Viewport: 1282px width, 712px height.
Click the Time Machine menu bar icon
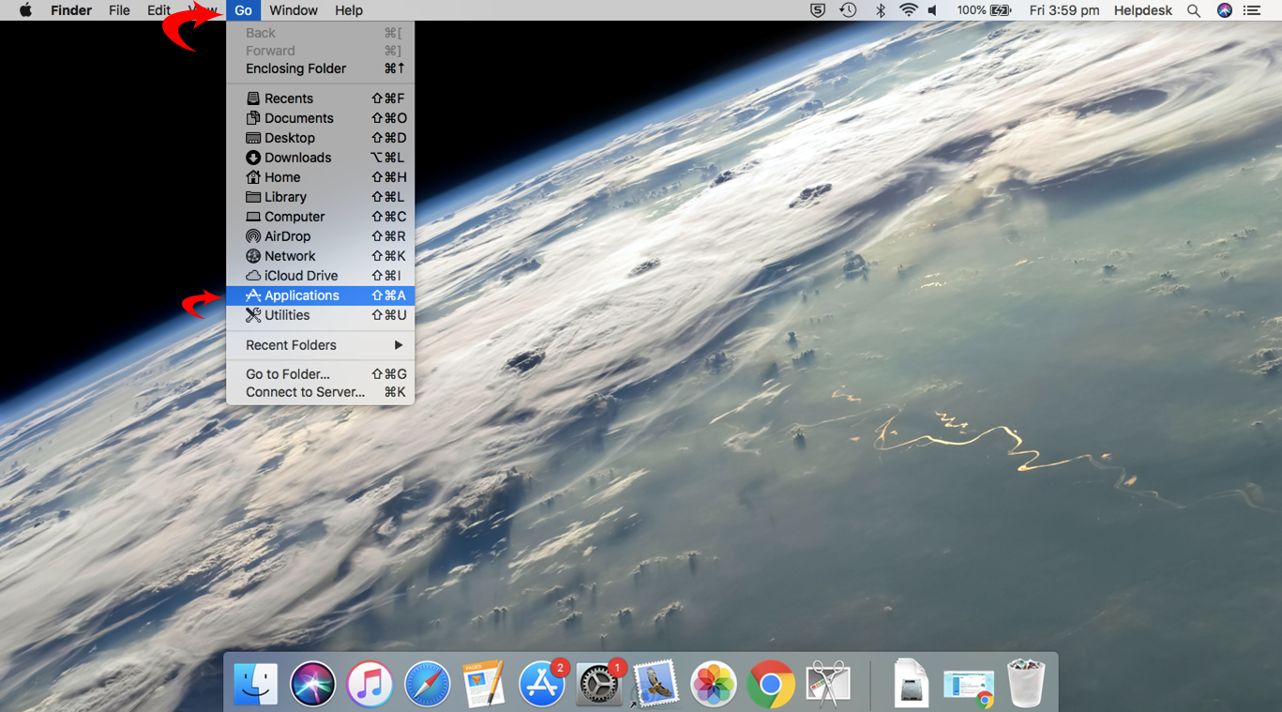tap(848, 10)
